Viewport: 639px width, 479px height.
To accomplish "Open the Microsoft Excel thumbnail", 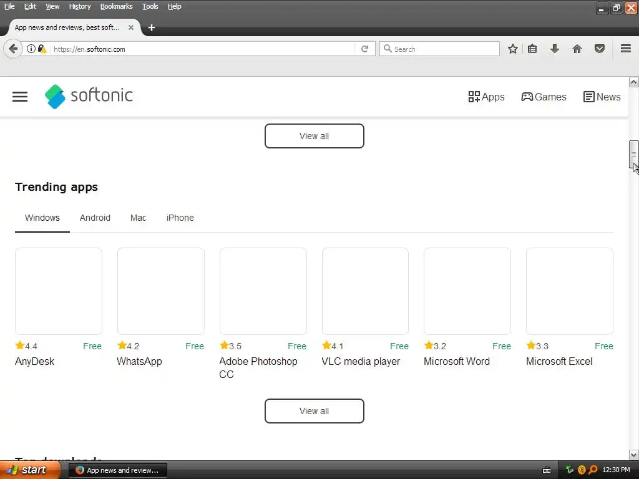I will click(x=570, y=291).
